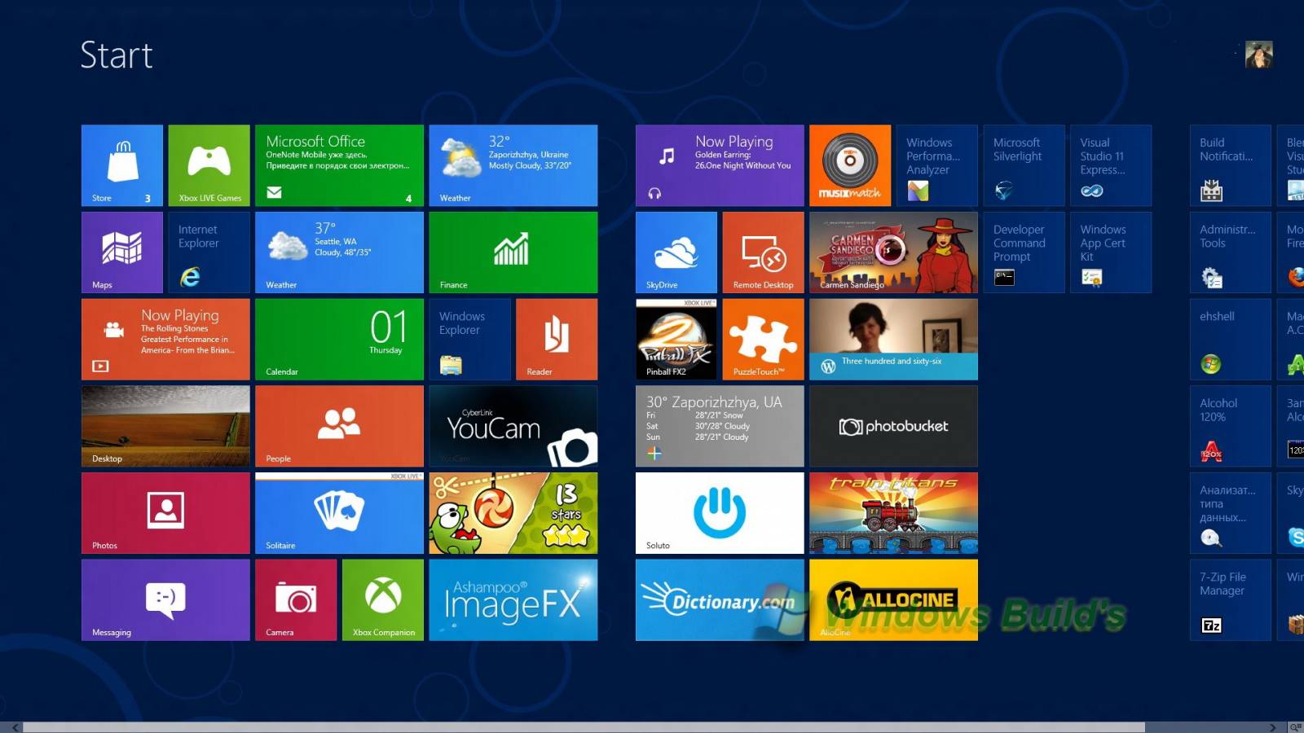The height and width of the screenshot is (733, 1304).
Task: Start Pinball FX2 tile
Action: (676, 339)
